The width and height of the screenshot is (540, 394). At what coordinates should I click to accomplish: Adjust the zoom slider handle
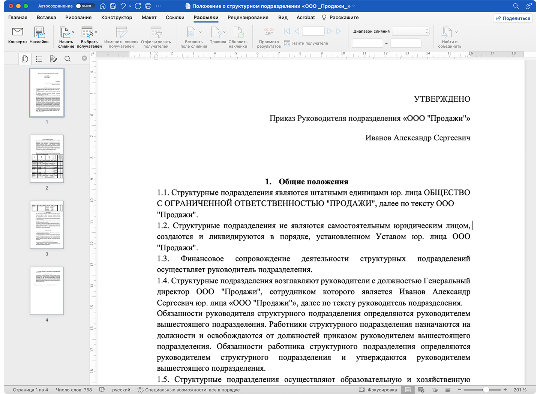pos(486,390)
